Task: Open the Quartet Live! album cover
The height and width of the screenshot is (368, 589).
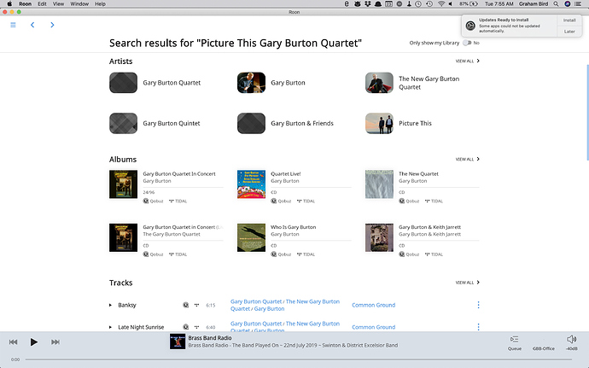Action: 251,184
